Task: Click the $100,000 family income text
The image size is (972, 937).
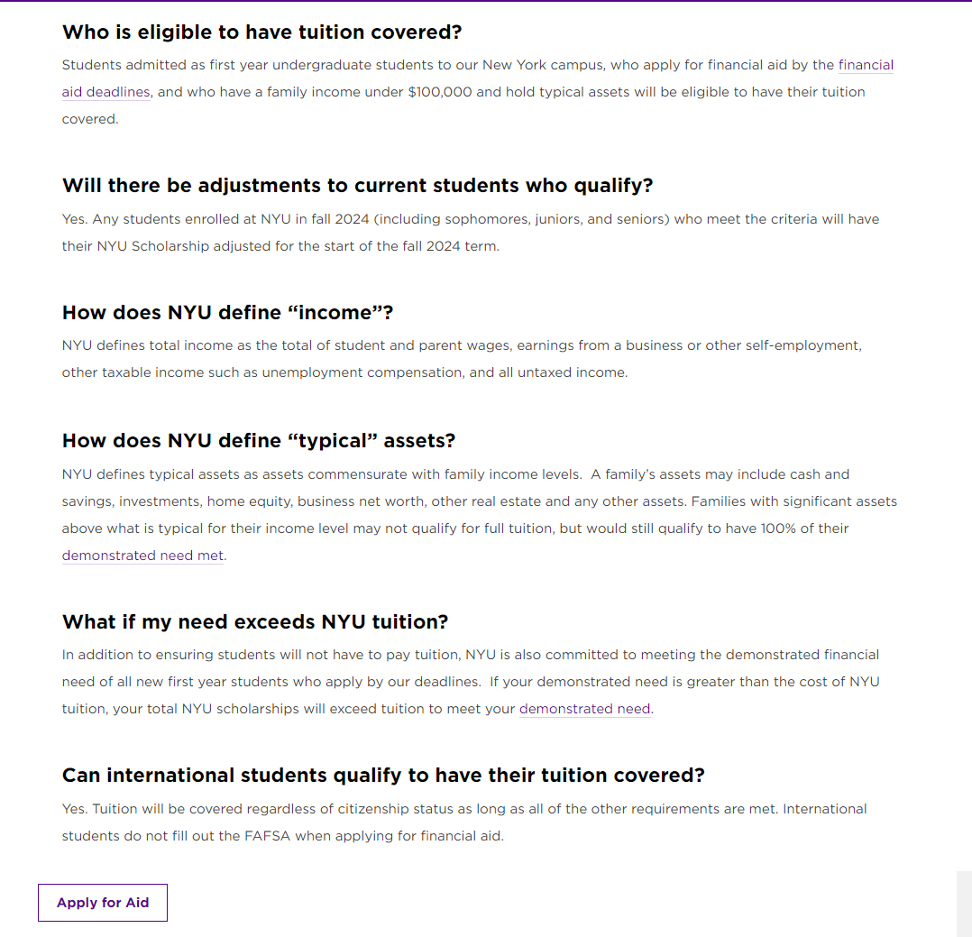Action: pyautogui.click(x=434, y=91)
